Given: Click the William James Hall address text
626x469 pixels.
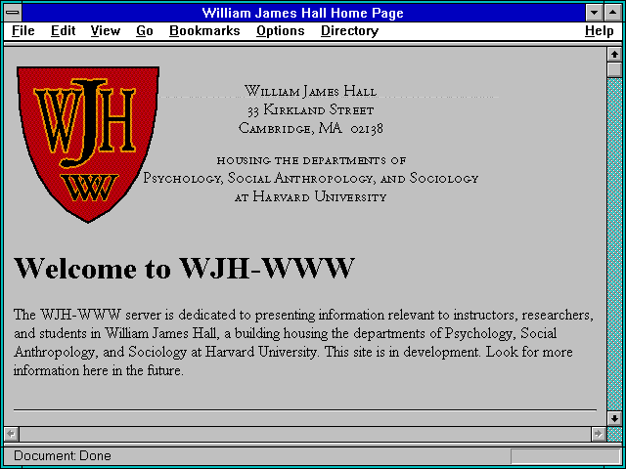Looking at the screenshot, I should (311, 91).
